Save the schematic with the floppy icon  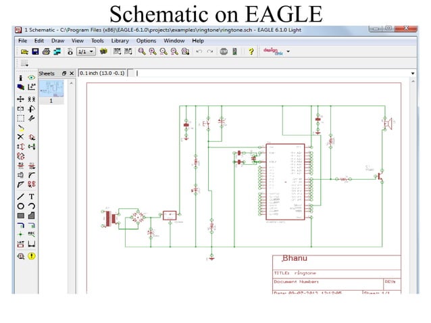(35, 51)
